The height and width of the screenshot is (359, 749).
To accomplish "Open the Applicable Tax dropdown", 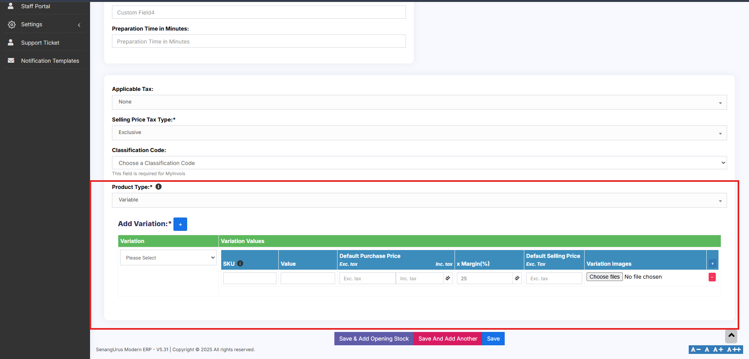I will click(x=419, y=102).
